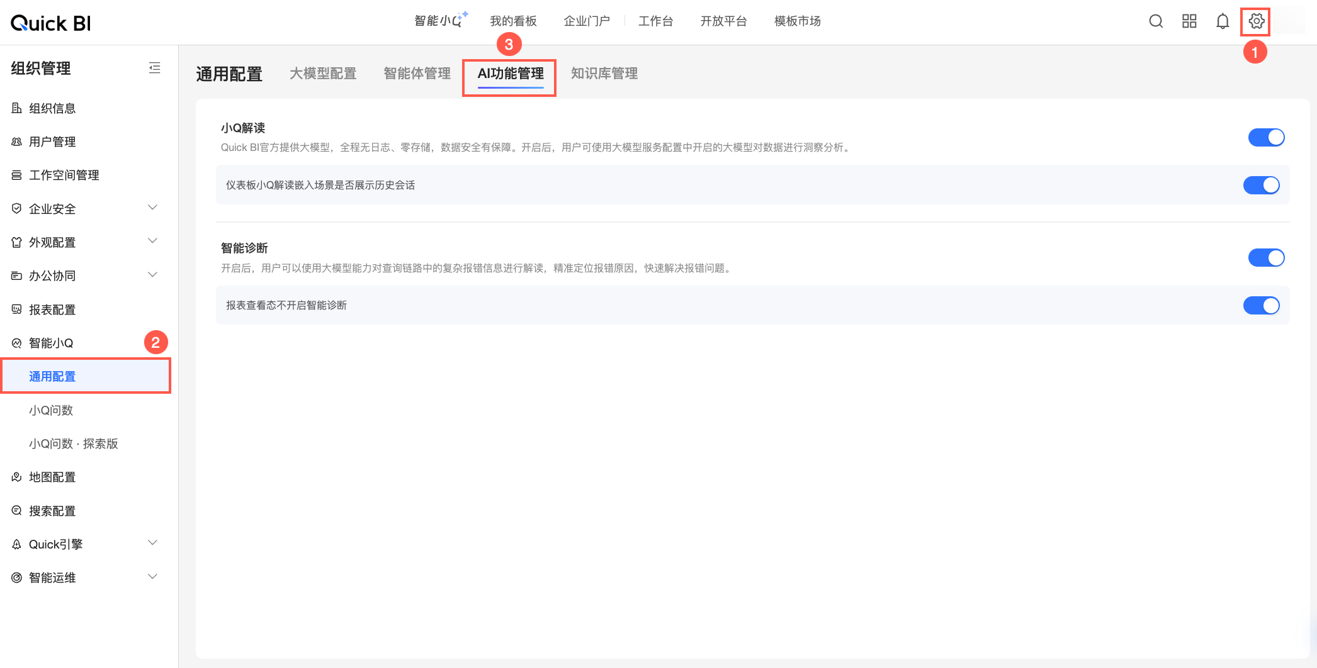Image resolution: width=1317 pixels, height=668 pixels.
Task: Select the AI功能管理 tab
Action: 511,74
